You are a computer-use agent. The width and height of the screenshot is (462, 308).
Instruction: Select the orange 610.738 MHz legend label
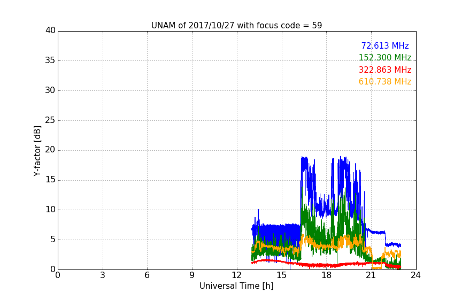point(385,82)
